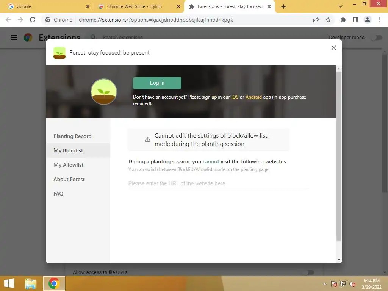Viewport: 388px width, 291px height.
Task: Click the Search extensions field
Action: click(x=123, y=38)
